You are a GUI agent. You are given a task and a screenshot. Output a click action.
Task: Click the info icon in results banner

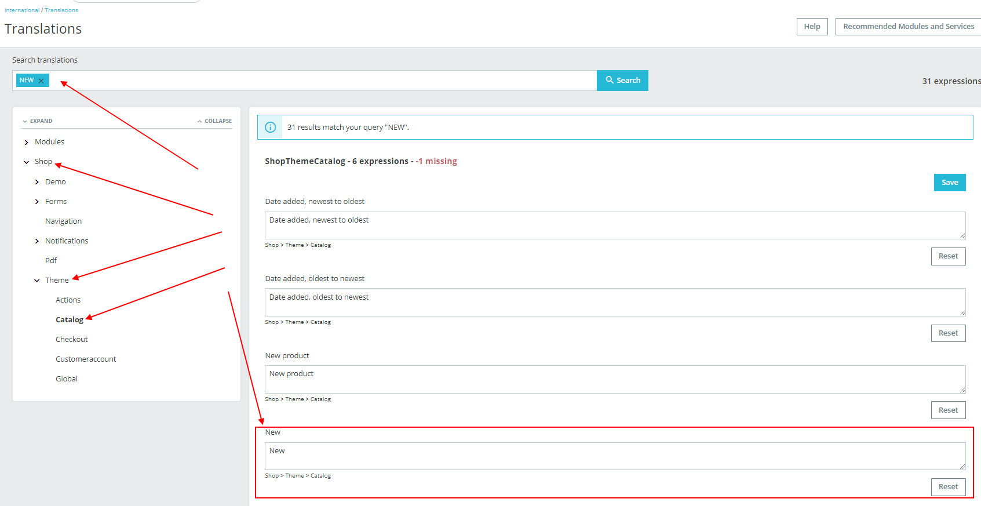(x=271, y=127)
